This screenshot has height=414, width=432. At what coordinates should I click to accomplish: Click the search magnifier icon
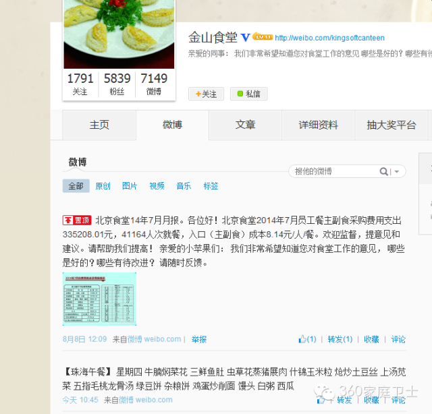[x=383, y=171]
